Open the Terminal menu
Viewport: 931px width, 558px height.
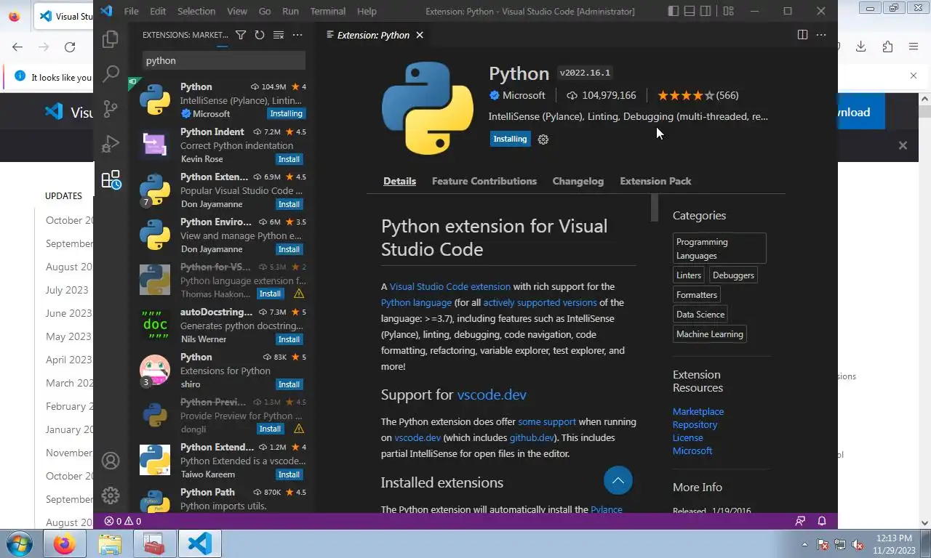328,11
